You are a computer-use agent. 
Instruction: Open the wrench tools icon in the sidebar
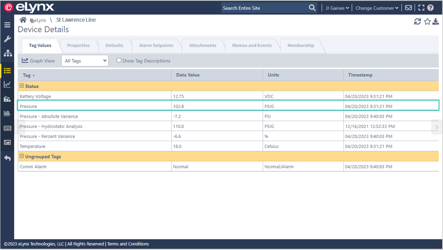8,39
